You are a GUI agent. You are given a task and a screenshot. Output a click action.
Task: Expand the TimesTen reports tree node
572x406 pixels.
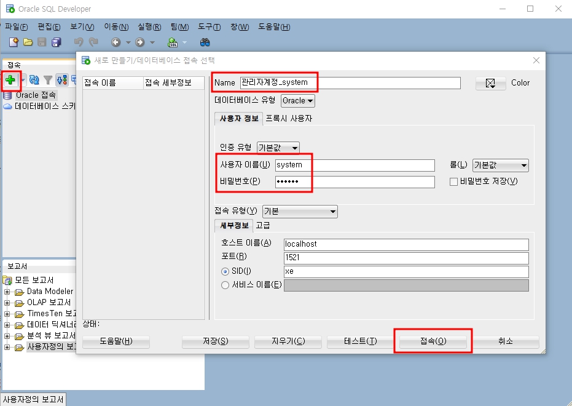coord(7,314)
